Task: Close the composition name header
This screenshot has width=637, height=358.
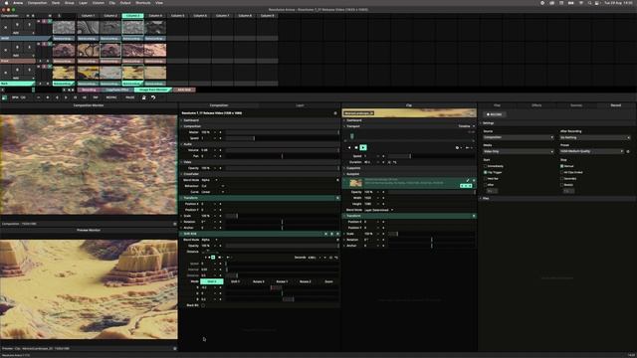Action: tap(335, 113)
